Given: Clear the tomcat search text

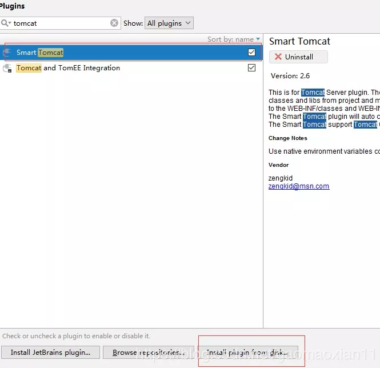Looking at the screenshot, I should (114, 23).
